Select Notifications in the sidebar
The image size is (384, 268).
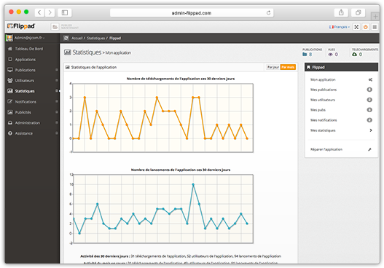pyautogui.click(x=26, y=101)
